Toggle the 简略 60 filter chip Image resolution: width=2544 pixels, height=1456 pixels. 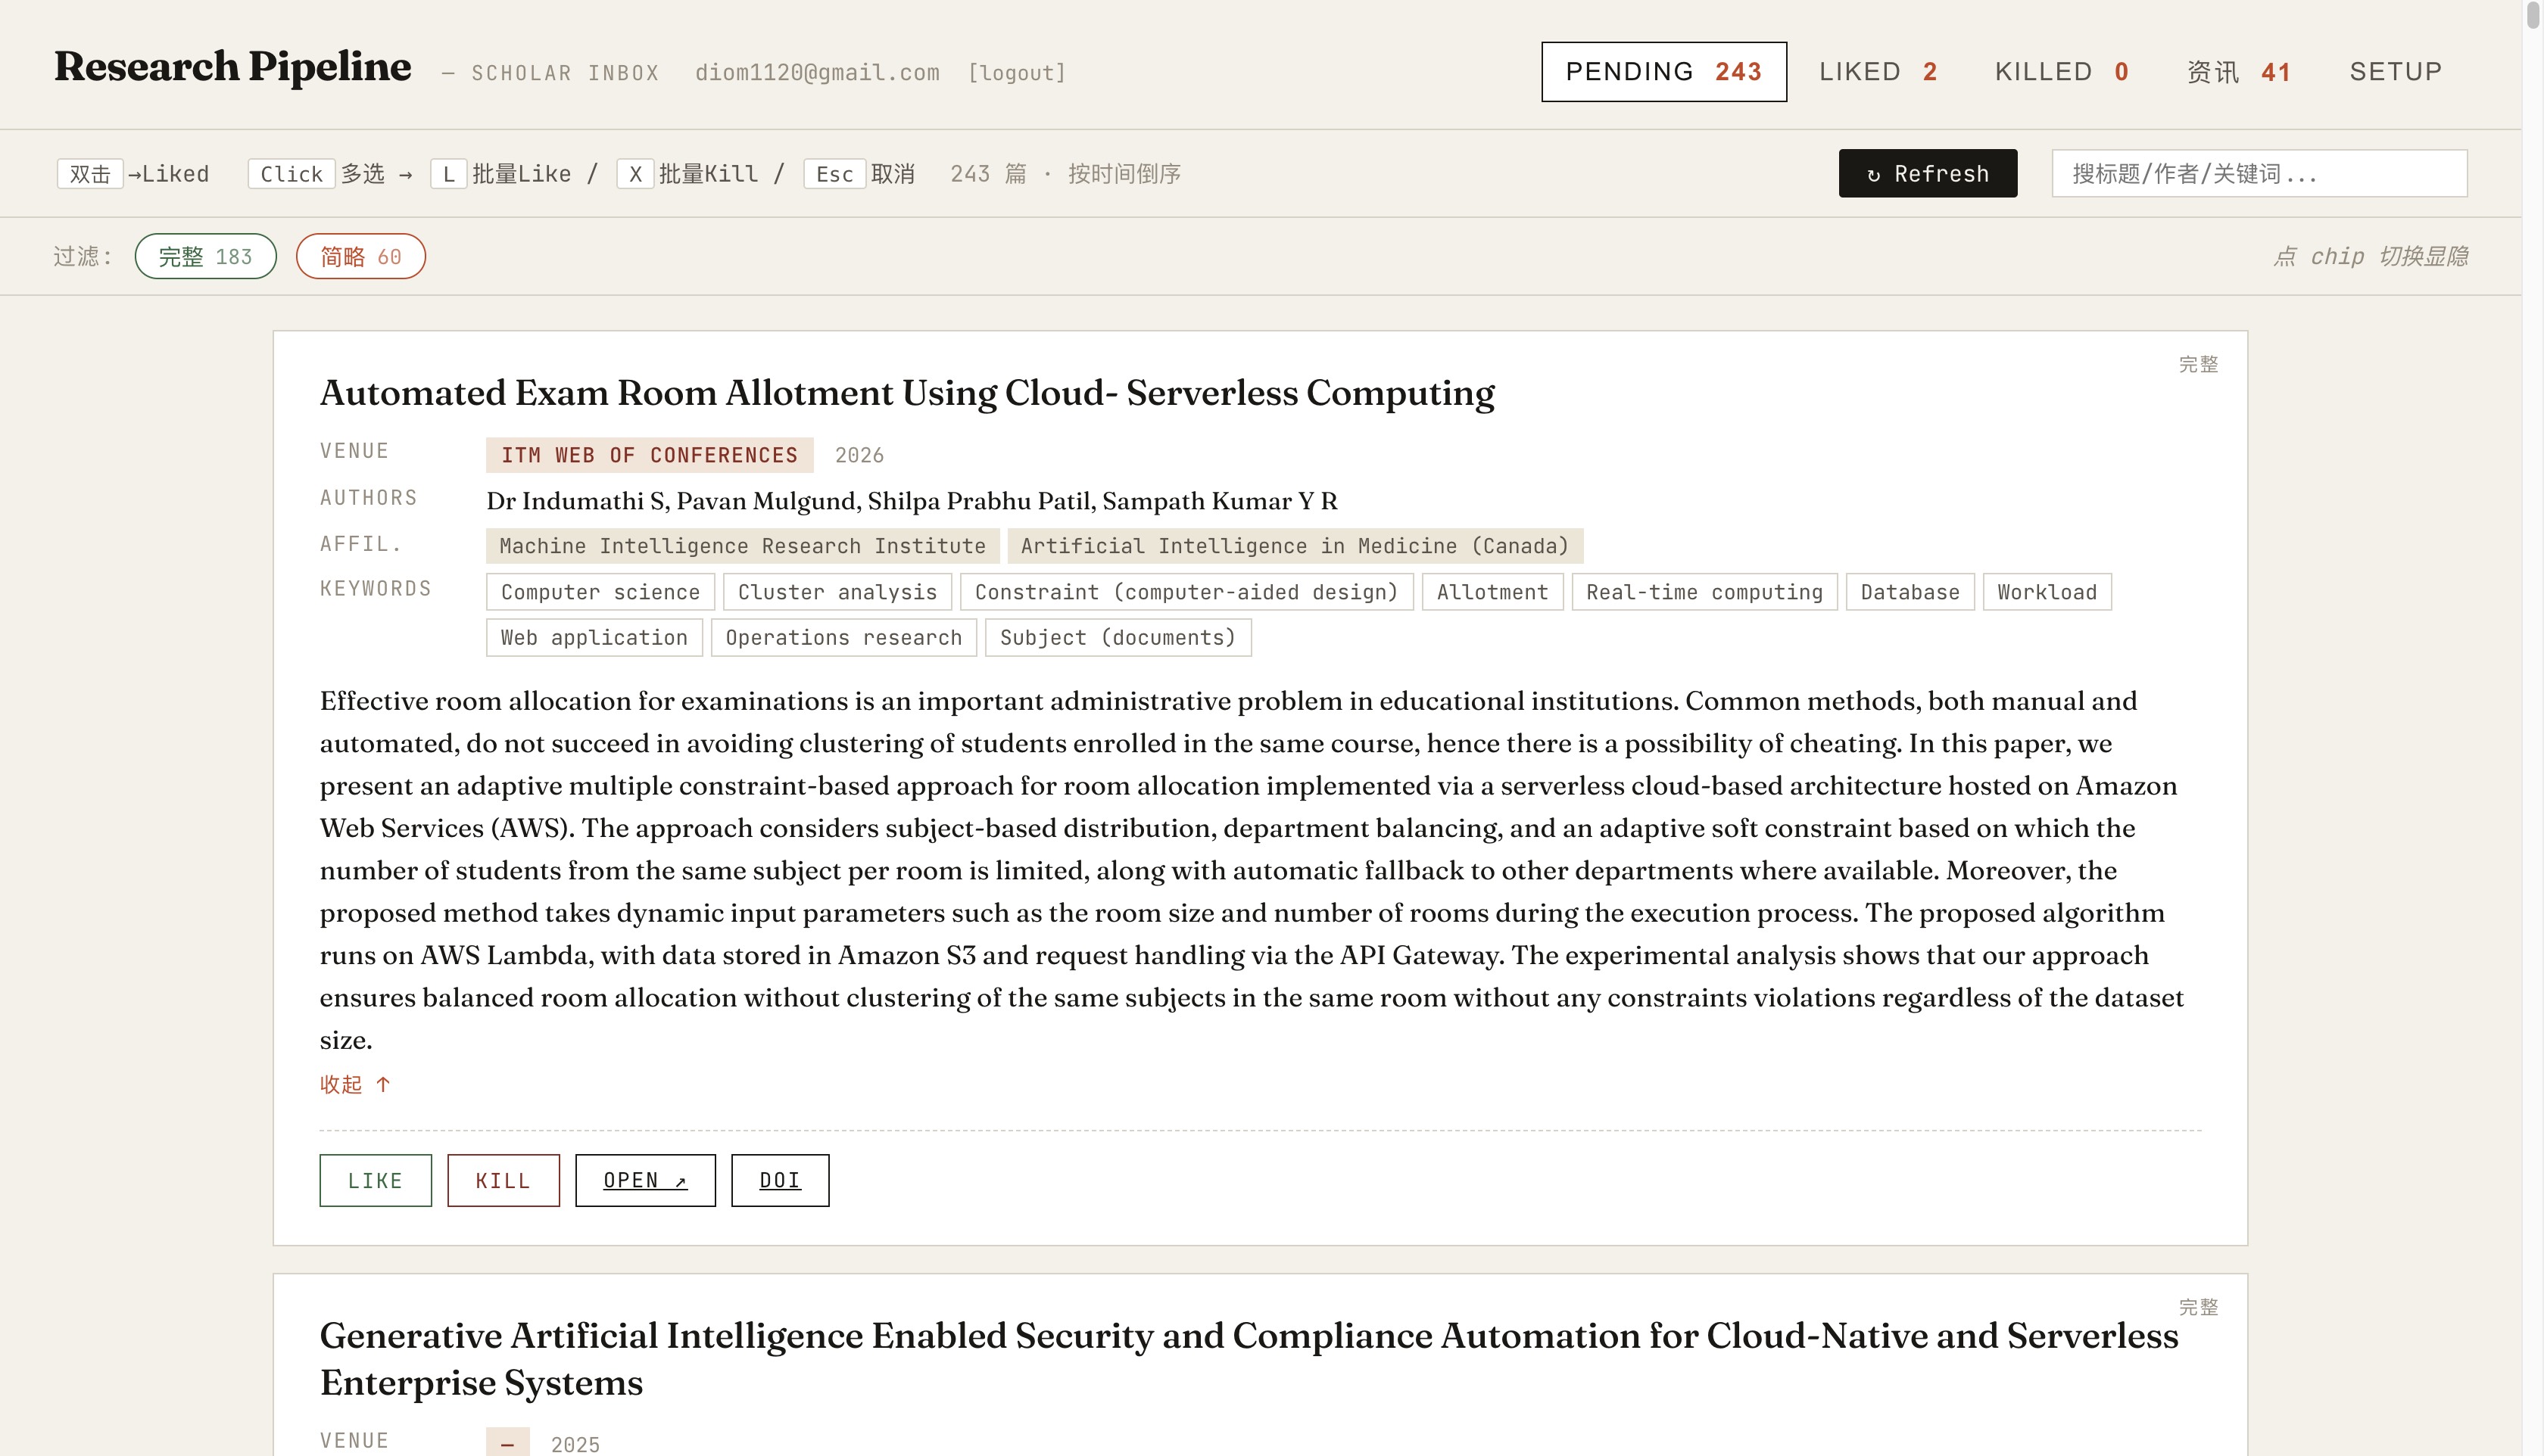point(360,256)
